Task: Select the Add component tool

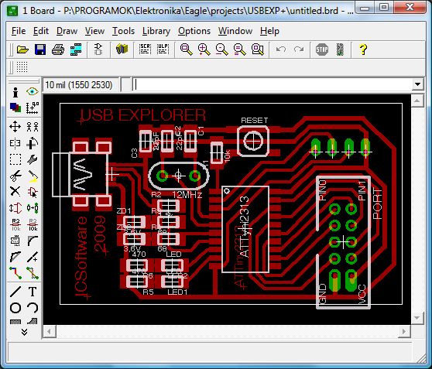Action: tap(33, 192)
